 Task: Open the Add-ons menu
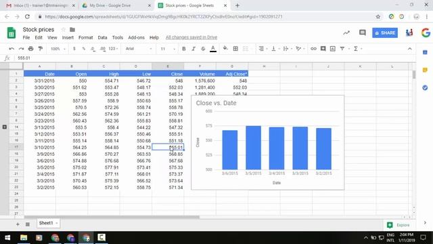(x=136, y=38)
